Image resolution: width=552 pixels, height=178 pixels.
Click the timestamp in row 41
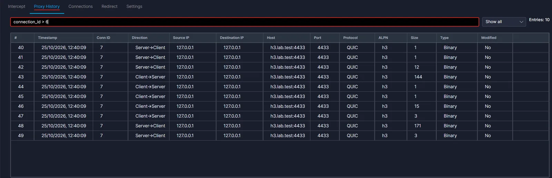(x=64, y=57)
